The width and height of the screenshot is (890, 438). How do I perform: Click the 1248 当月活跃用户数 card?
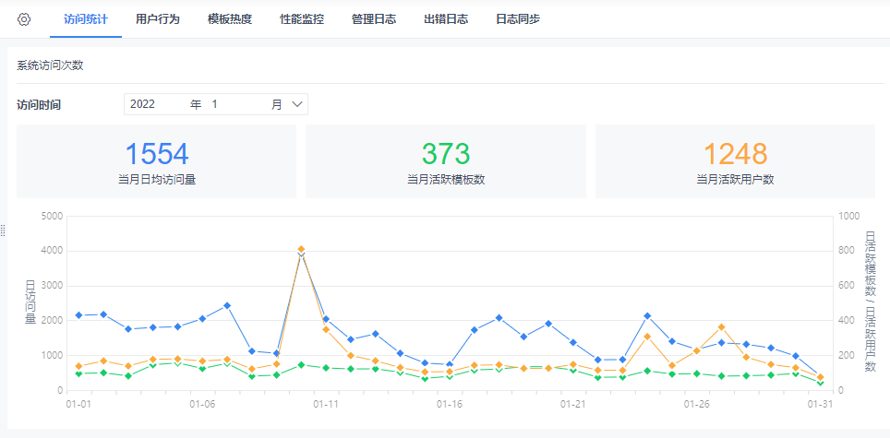click(x=735, y=161)
